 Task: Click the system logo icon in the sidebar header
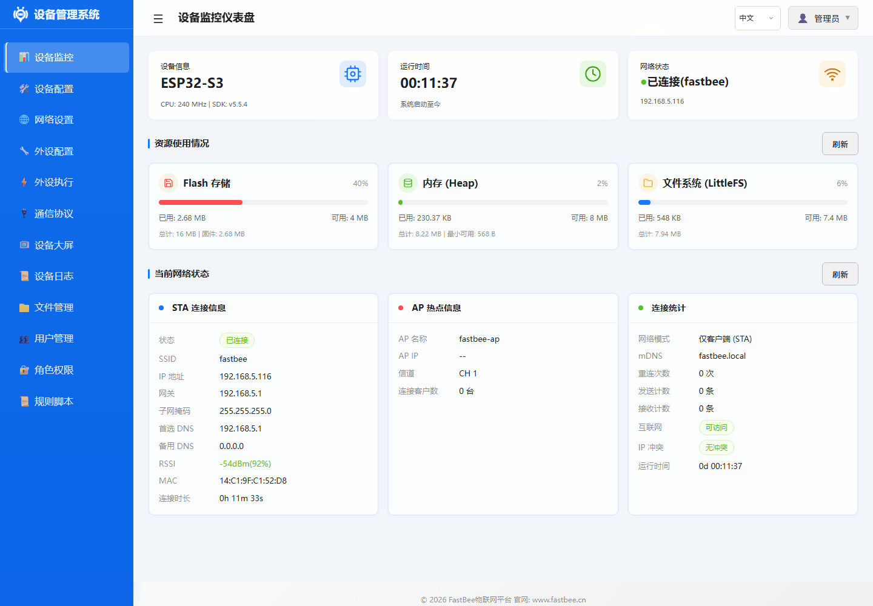pos(21,14)
